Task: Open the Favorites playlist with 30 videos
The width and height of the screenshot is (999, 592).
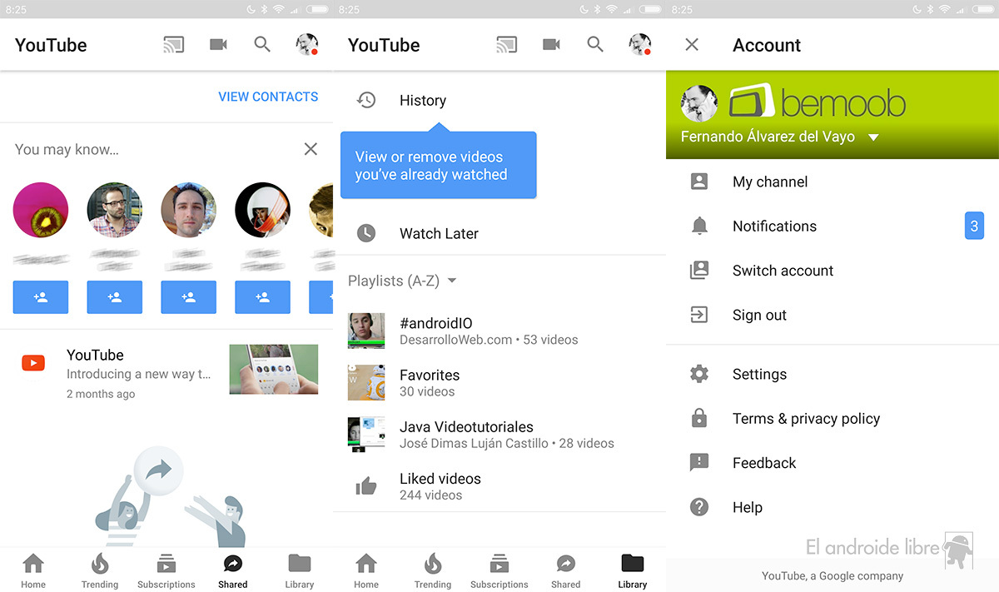Action: point(499,382)
